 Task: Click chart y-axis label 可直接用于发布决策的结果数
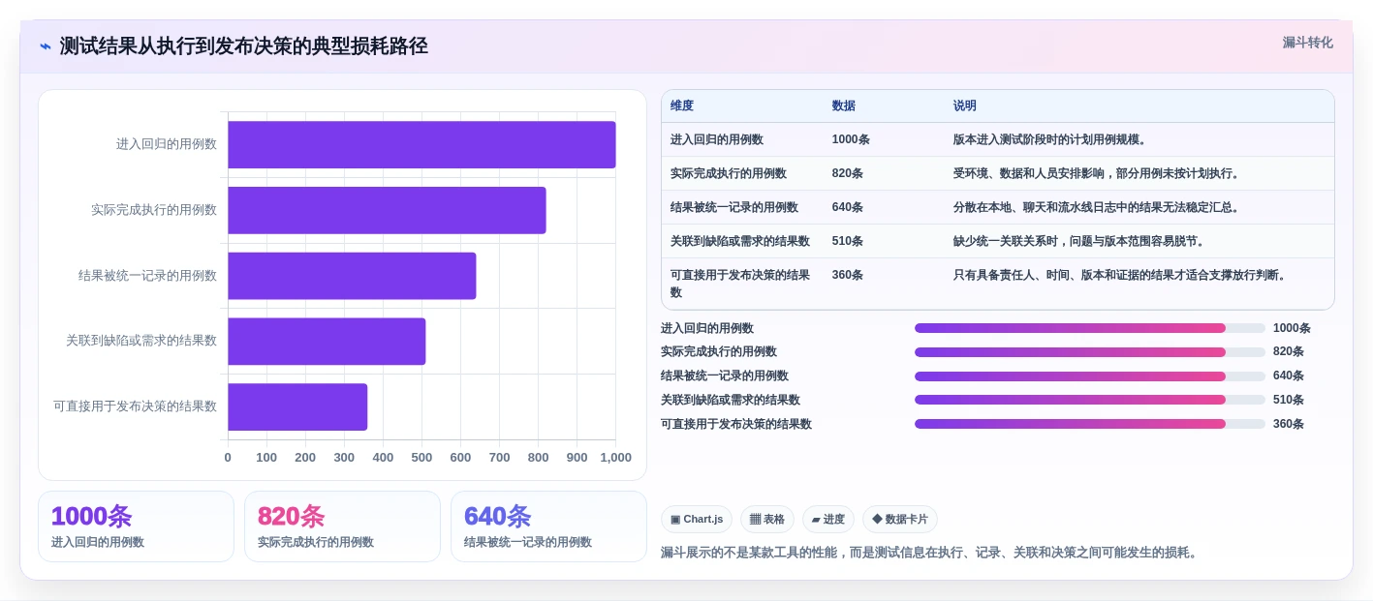pos(136,406)
